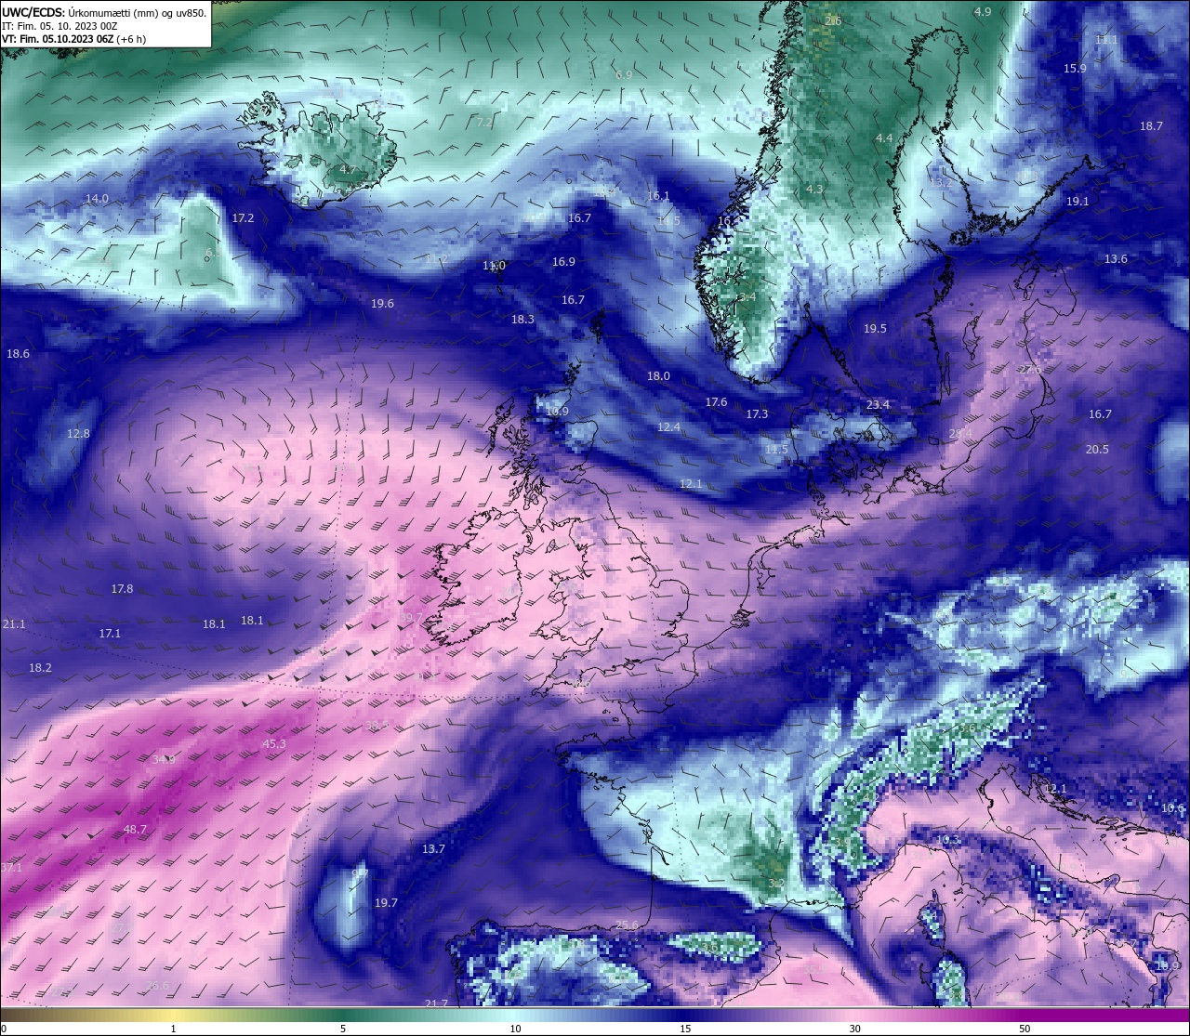This screenshot has width=1190, height=1036.
Task: Click the 18.6 value at the left edge
Action: pyautogui.click(x=18, y=353)
